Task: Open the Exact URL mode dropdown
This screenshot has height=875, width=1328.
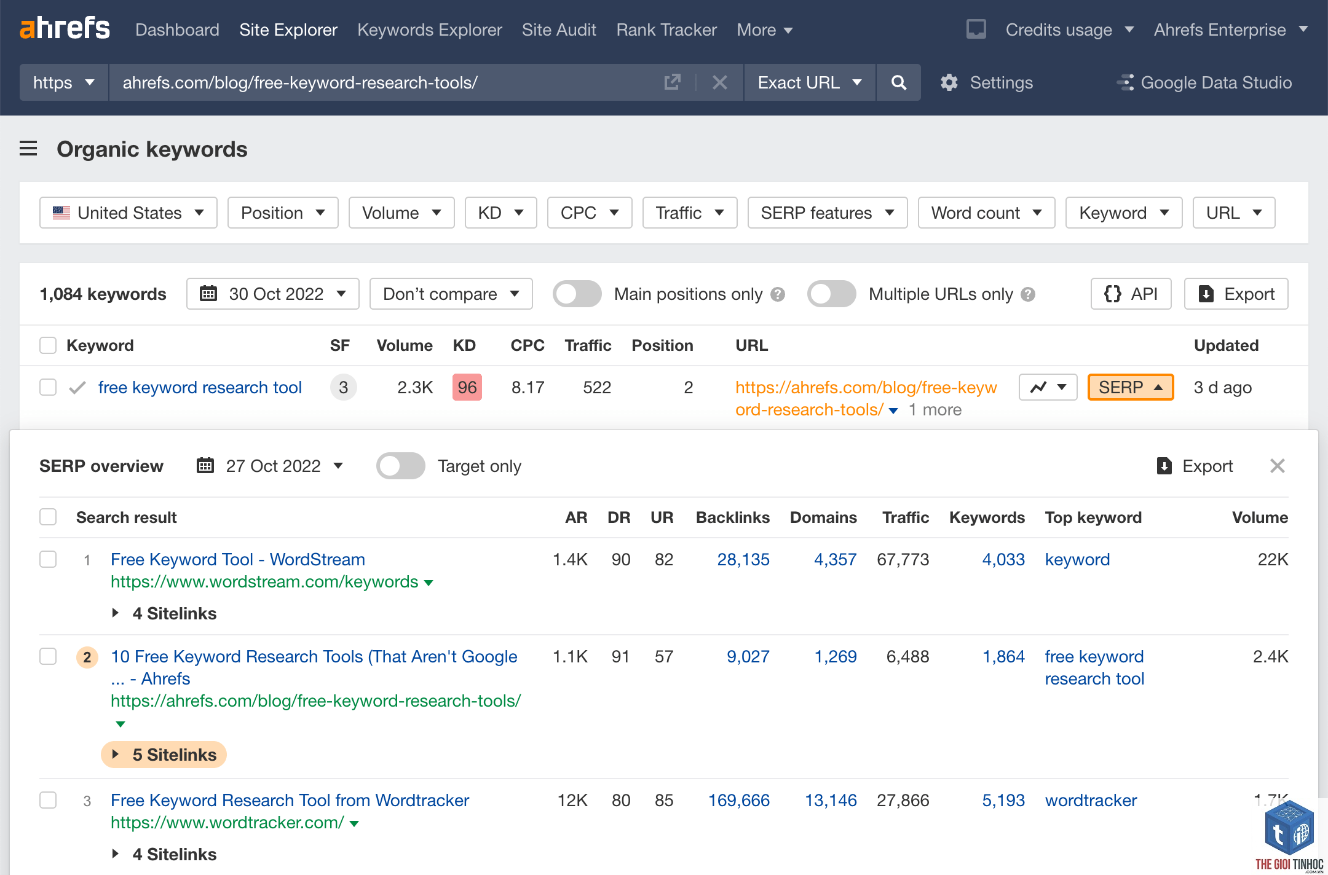Action: (x=809, y=82)
